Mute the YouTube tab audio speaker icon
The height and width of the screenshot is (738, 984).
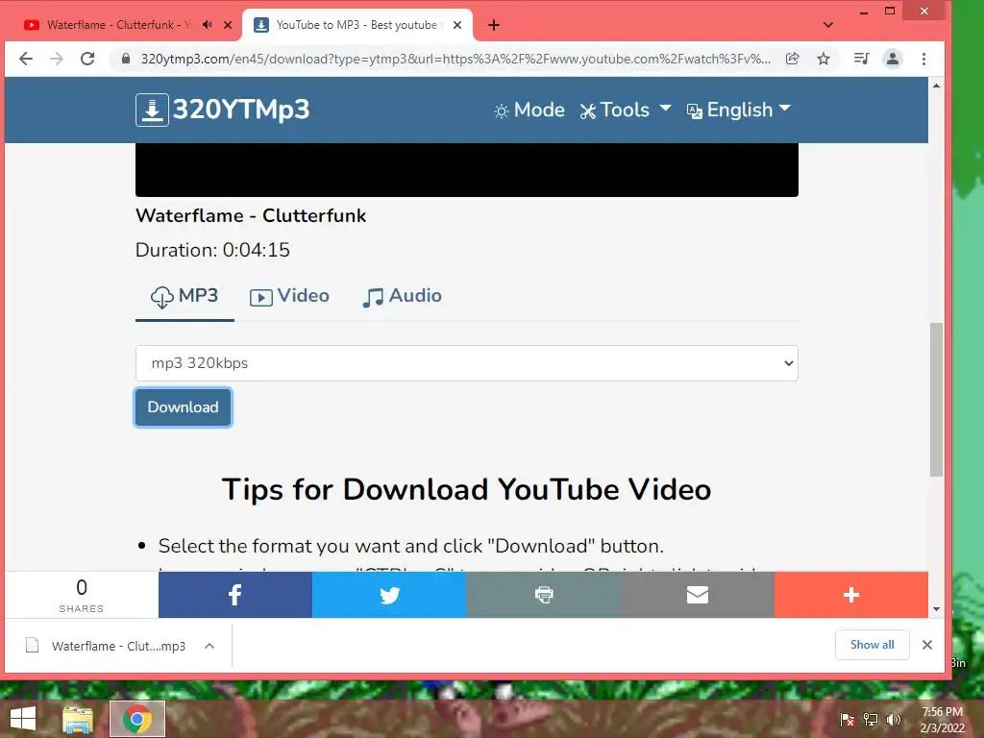pos(208,25)
